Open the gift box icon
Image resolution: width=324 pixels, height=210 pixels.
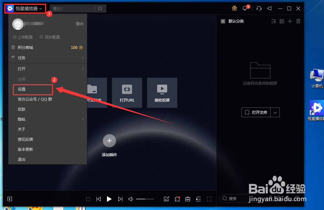click(234, 8)
